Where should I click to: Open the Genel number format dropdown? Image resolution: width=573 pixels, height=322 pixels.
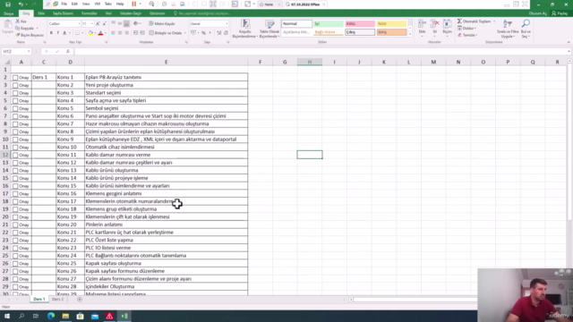click(227, 24)
